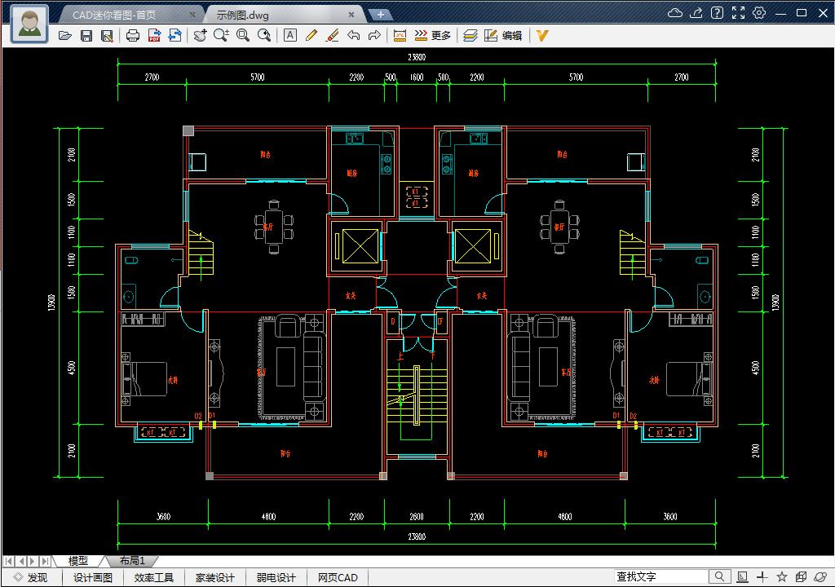Switch to the 布局1 layout tab
This screenshot has width=835, height=587.
point(132,561)
